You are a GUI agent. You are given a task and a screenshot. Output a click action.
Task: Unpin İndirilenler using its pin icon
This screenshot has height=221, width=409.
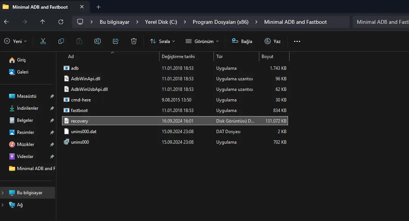click(x=52, y=108)
